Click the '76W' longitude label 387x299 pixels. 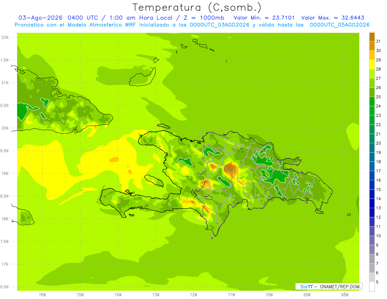(42, 295)
